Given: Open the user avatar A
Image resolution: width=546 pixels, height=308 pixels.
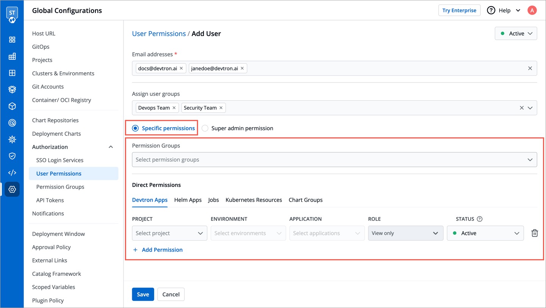Looking at the screenshot, I should 532,11.
